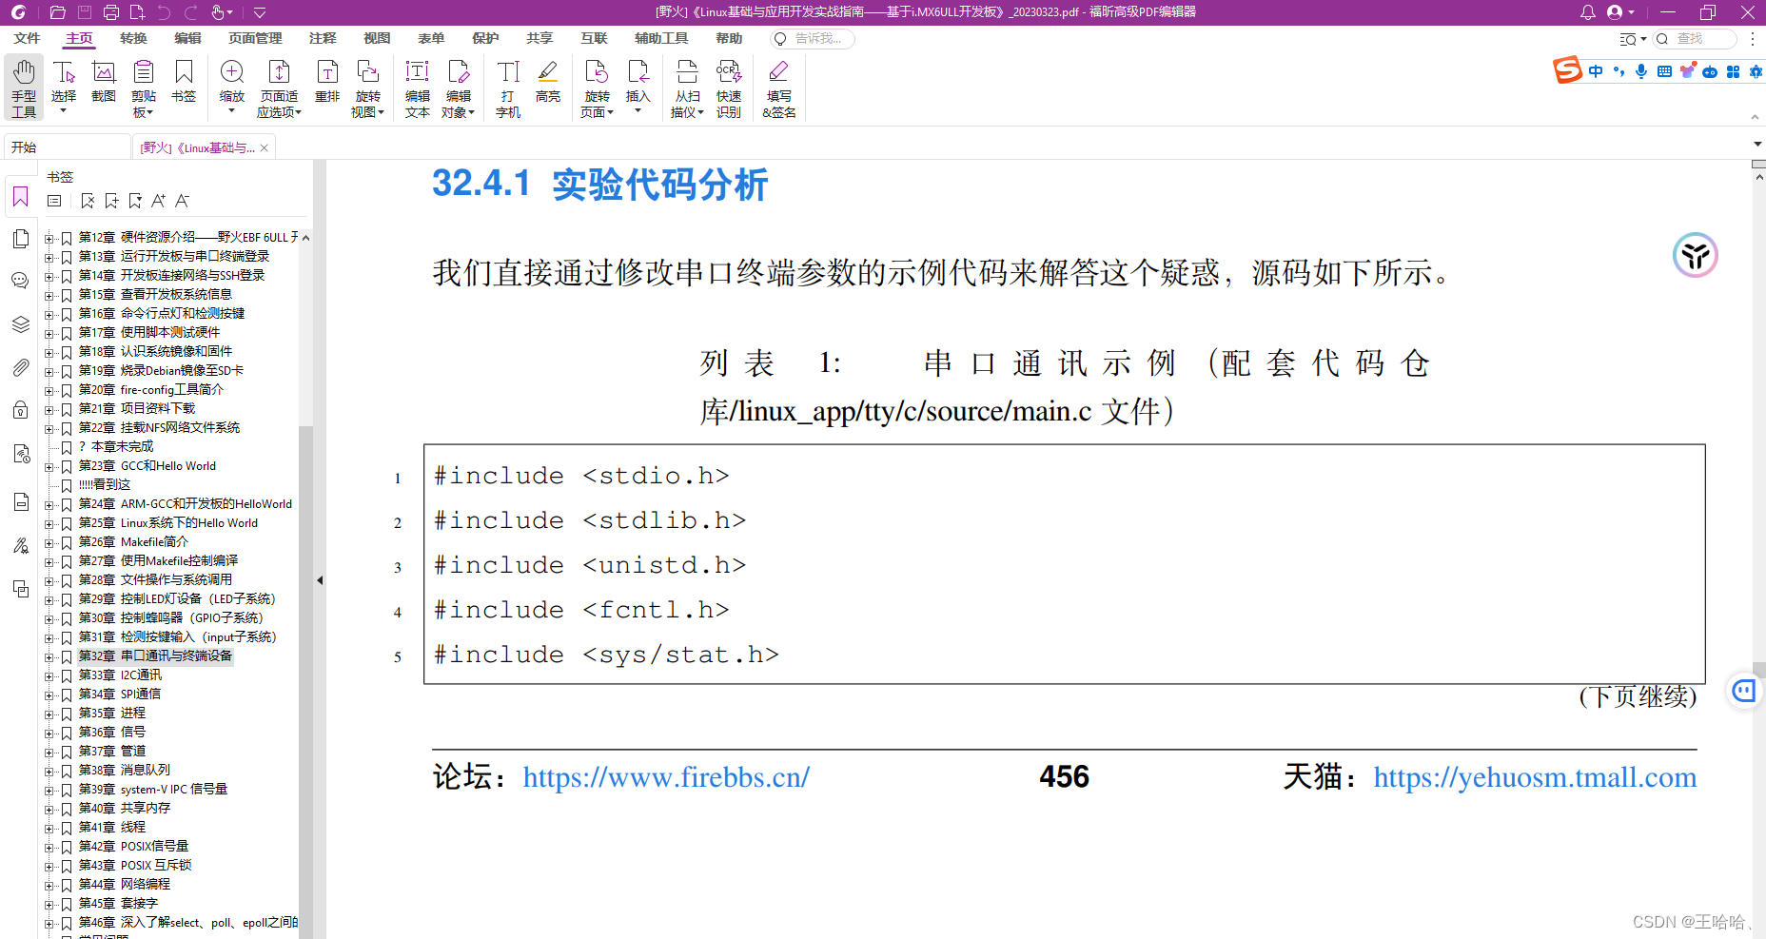Open the Insert pages tool
Screen dimensions: 1766x939
pos(638,88)
